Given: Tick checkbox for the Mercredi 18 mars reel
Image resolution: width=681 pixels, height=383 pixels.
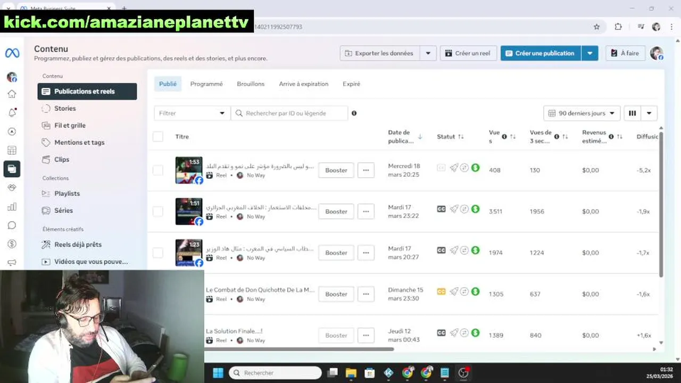Looking at the screenshot, I should [x=158, y=170].
